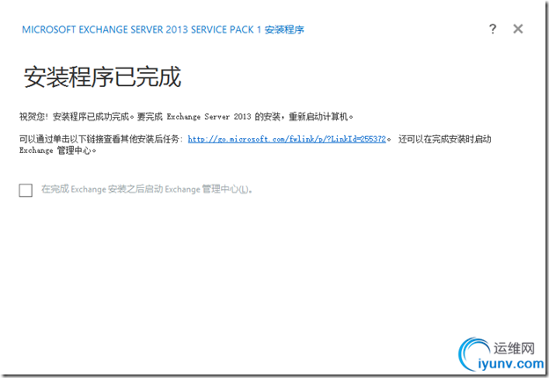This screenshot has width=549, height=378.
Task: Click the text Exchange 管理中心 below the link
Action: [x=57, y=150]
